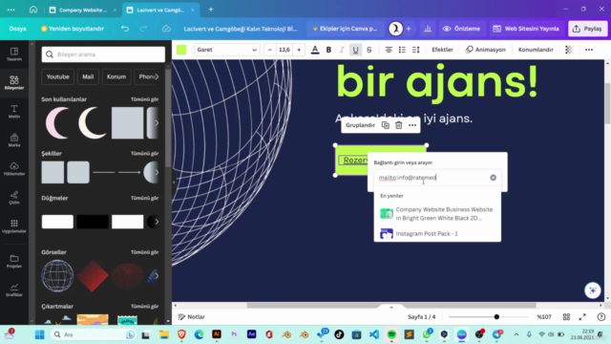611x344 pixels.
Task: Select the Mail category chip
Action: coord(88,76)
